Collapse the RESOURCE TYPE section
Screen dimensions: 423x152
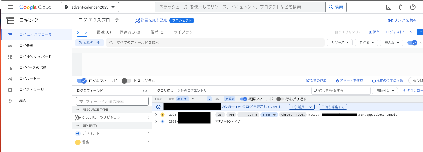point(78,110)
